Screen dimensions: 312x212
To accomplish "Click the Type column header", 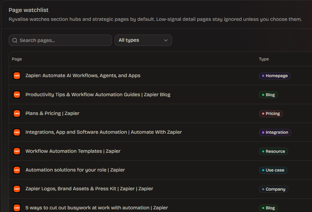I will tap(264, 59).
